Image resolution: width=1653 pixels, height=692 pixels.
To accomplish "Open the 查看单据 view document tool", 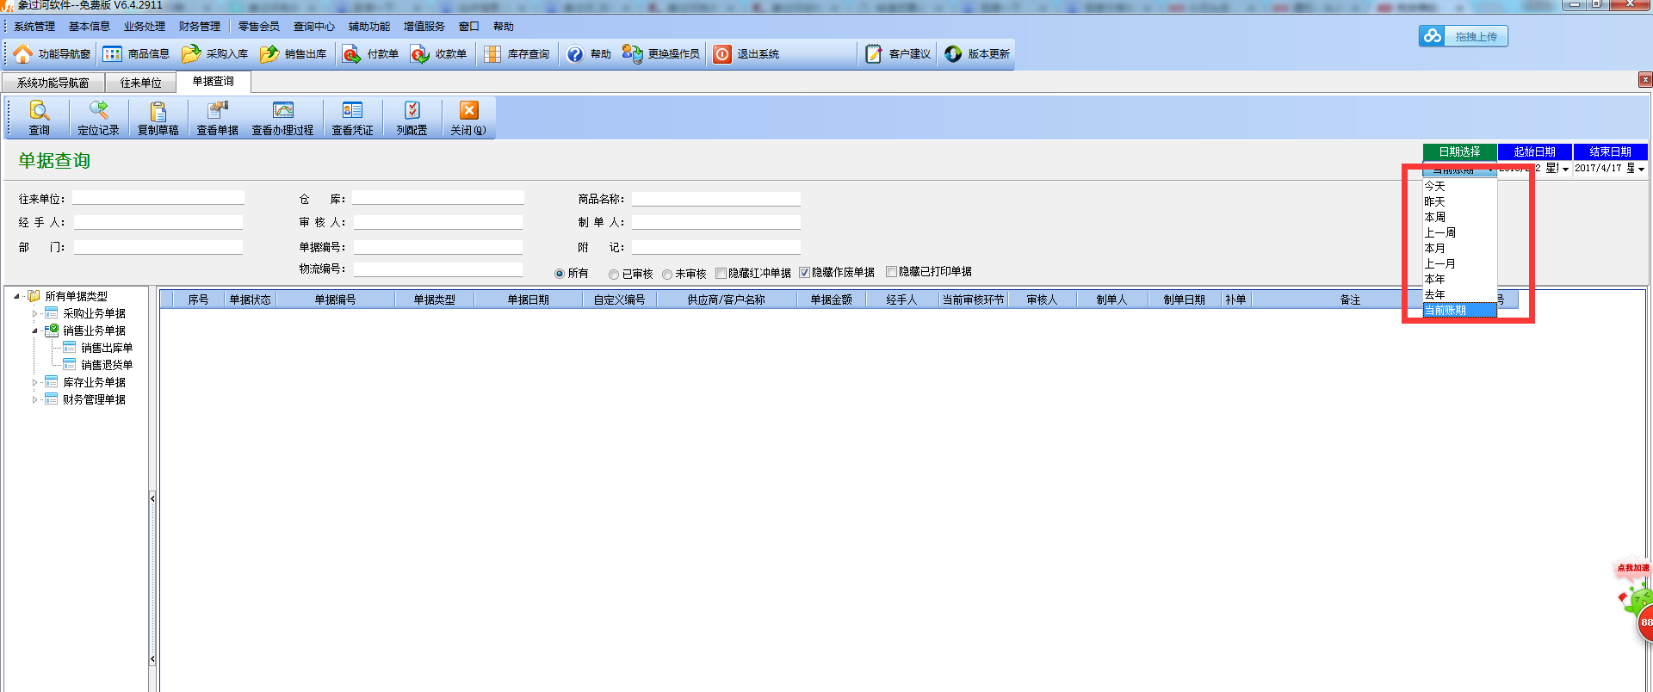I will click(x=217, y=118).
